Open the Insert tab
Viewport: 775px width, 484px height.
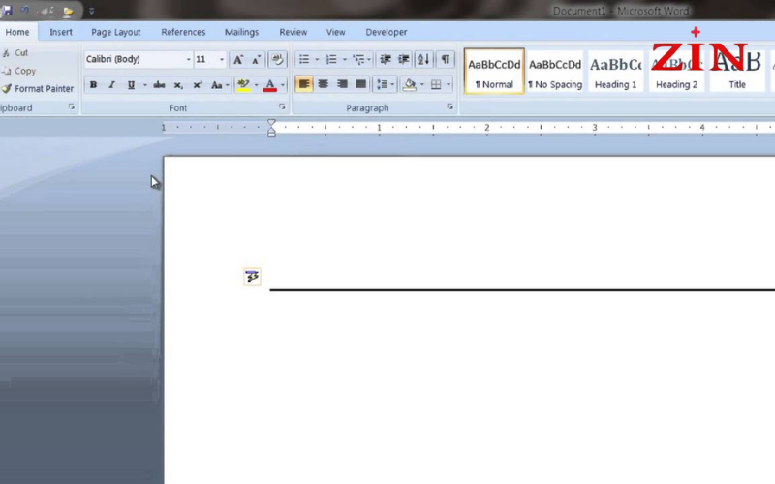(x=61, y=32)
